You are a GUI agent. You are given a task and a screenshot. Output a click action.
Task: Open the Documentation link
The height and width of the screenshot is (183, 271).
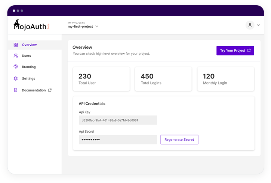(x=34, y=90)
